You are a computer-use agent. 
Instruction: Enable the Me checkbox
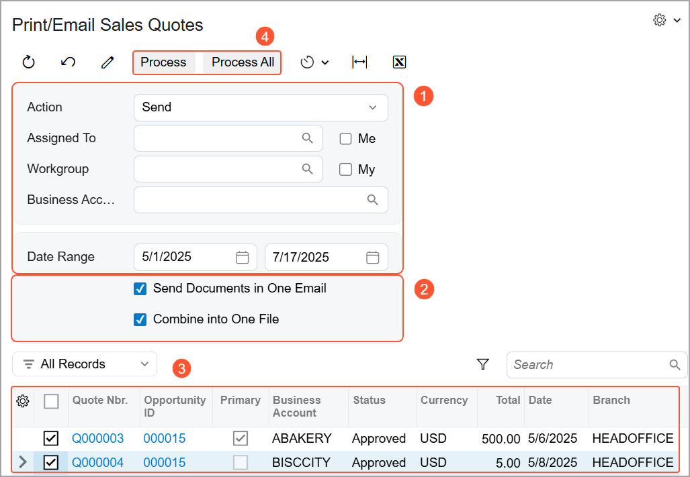click(x=346, y=139)
